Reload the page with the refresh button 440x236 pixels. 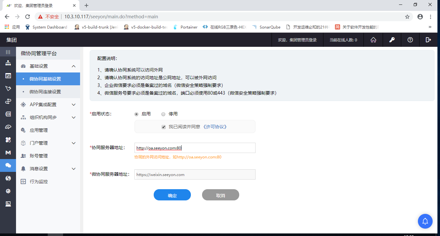click(x=28, y=17)
